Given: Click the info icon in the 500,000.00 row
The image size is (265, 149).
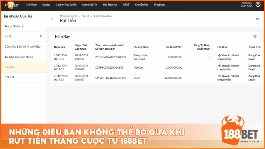Looking at the screenshot, I should pyautogui.click(x=219, y=55).
